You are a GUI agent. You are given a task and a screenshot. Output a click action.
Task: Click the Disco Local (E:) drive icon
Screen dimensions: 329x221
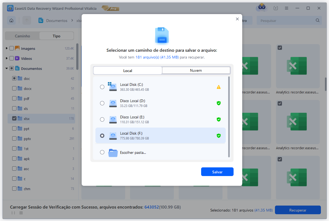pyautogui.click(x=113, y=119)
